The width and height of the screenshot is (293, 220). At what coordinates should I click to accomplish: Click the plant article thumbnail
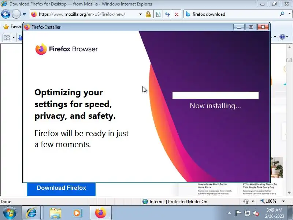click(x=277, y=167)
